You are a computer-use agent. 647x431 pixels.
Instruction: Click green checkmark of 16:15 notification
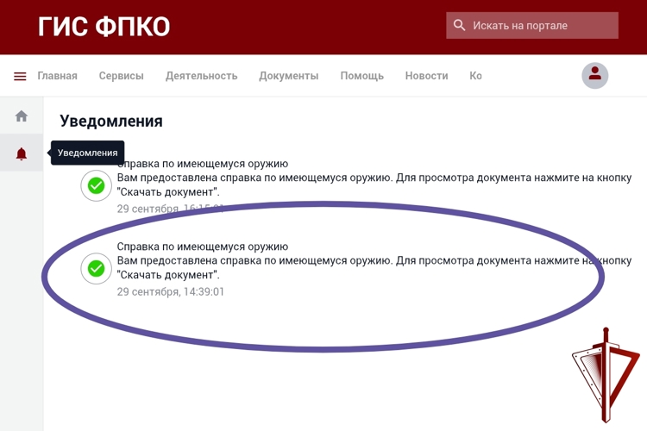(96, 185)
